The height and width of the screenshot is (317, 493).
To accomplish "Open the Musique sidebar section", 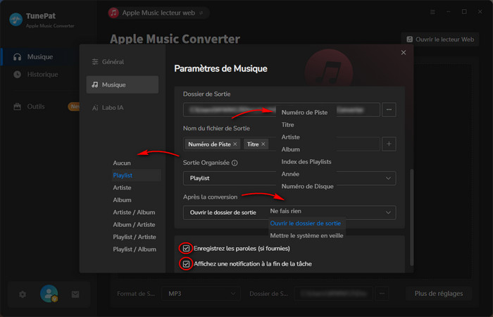I will (x=39, y=57).
